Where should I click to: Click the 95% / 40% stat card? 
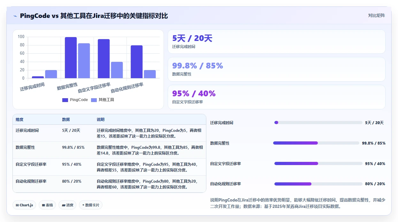click(x=277, y=97)
